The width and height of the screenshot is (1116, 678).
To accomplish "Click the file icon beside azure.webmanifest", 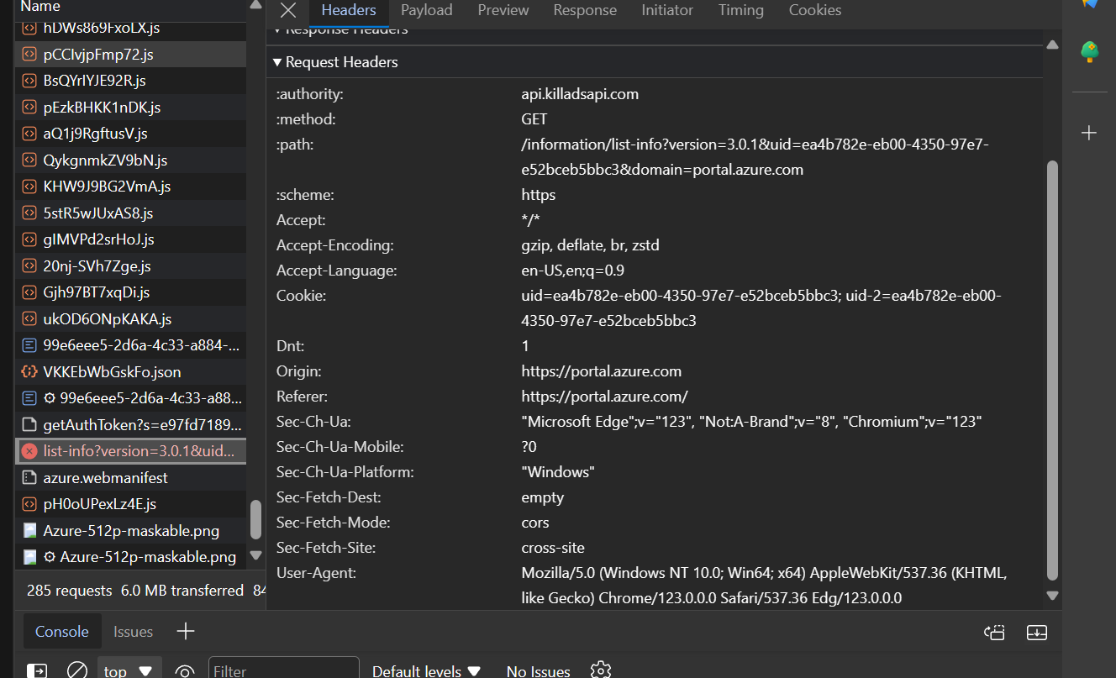I will 29,478.
